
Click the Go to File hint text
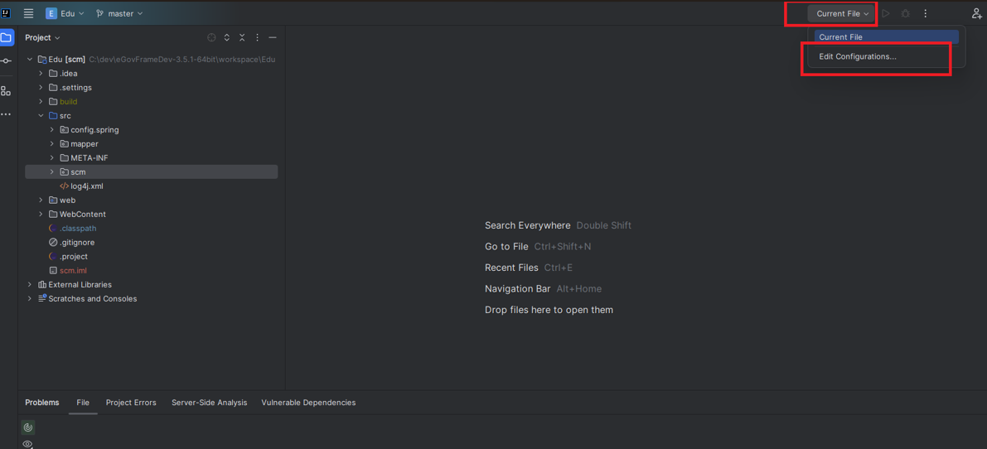506,247
